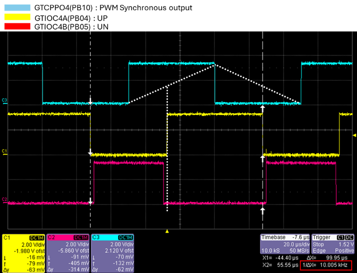357x273 pixels.
Task: Click the X2 cursor readout value
Action: [288, 265]
